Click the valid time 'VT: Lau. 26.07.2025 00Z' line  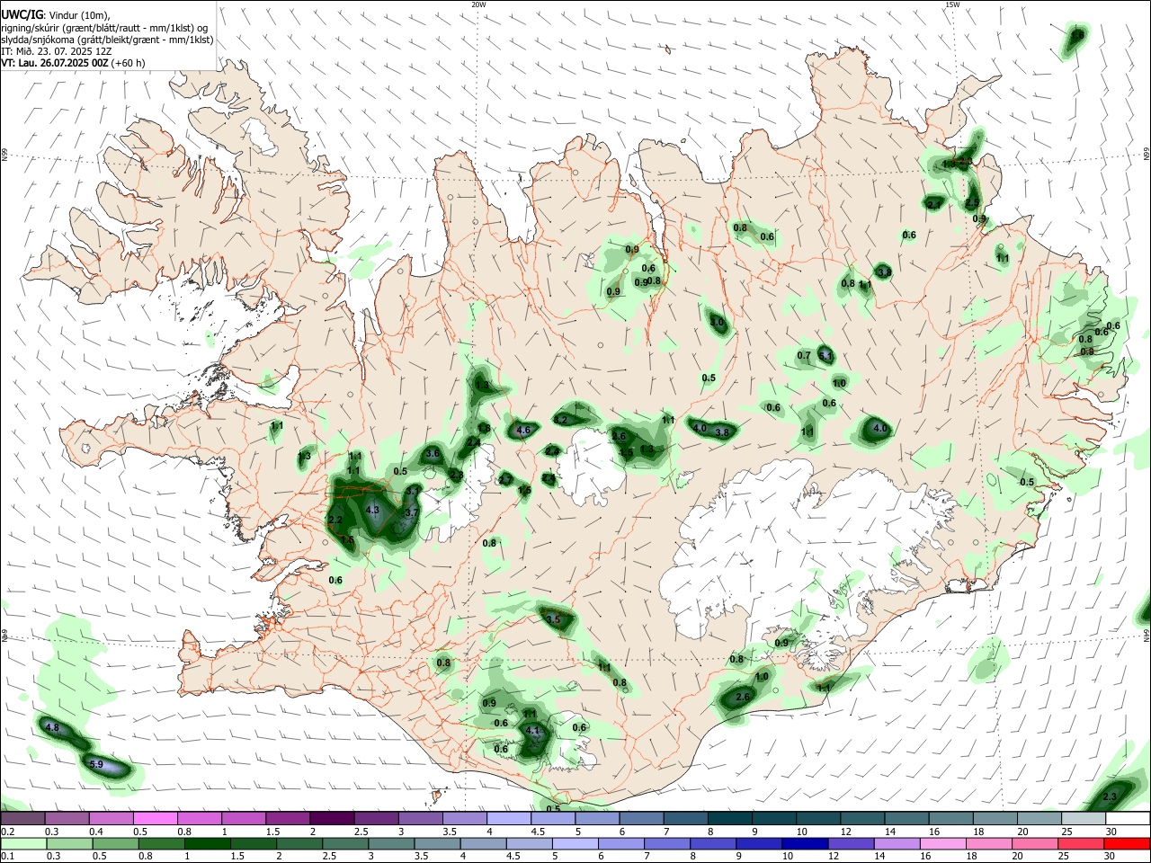click(x=55, y=63)
